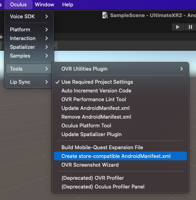196x200 pixels.
Task: Click the Unity icon beside SampleScene title
Action: click(x=105, y=15)
